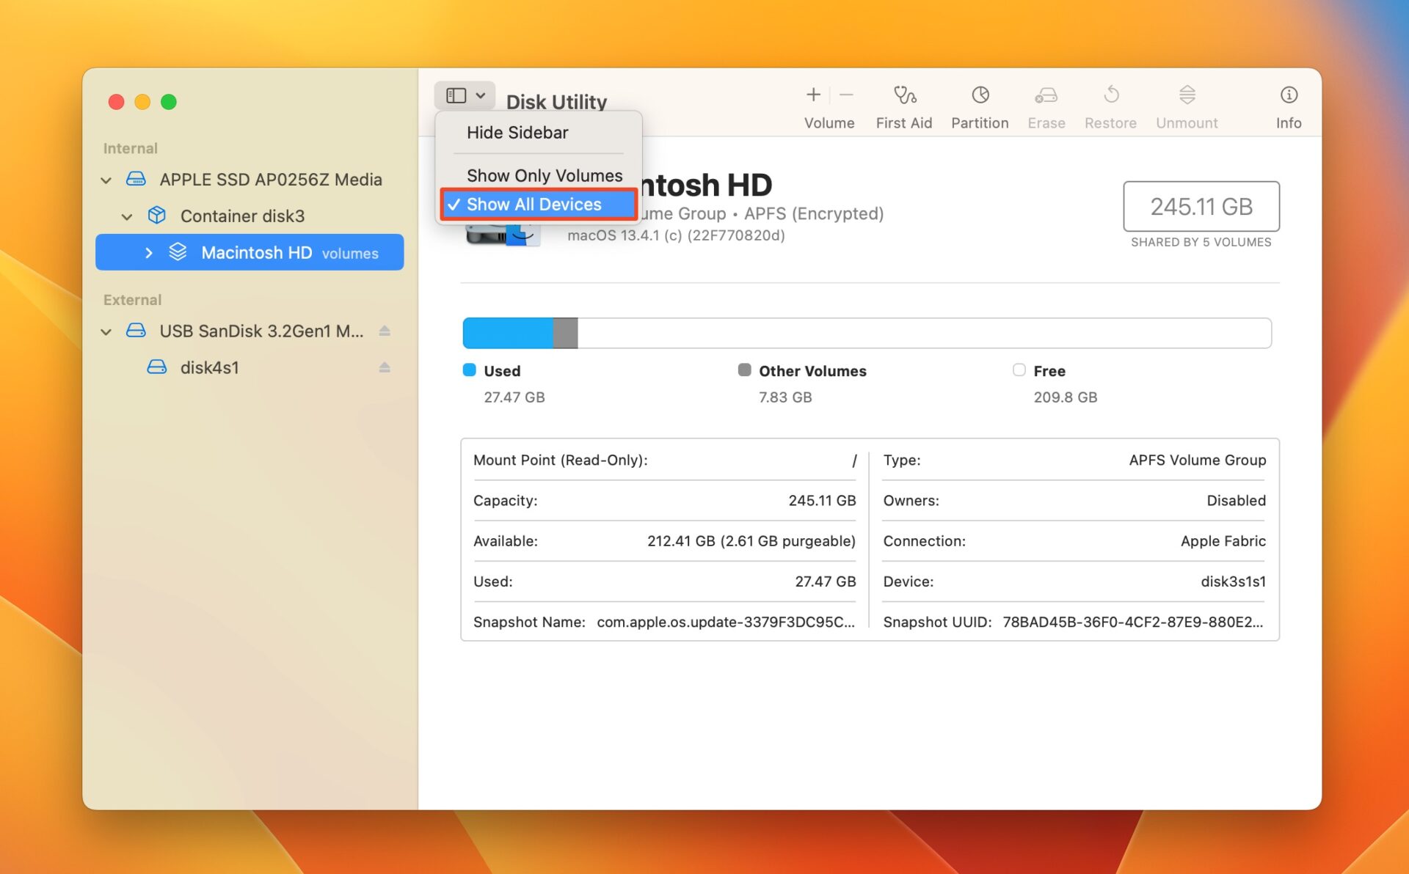Run First Aid on Macintosh HD
This screenshot has width=1409, height=874.
[x=903, y=105]
